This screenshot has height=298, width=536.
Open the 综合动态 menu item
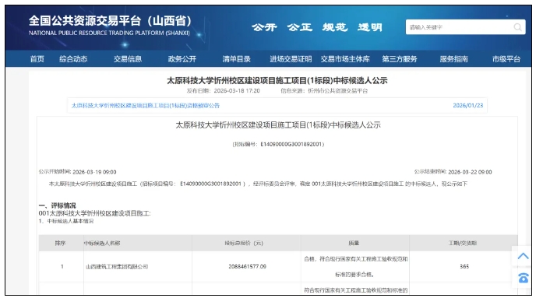pos(73,59)
